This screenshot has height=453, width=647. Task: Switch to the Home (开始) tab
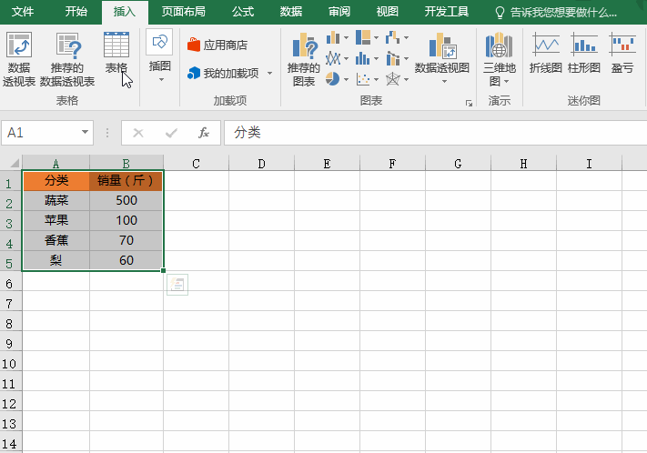click(76, 12)
